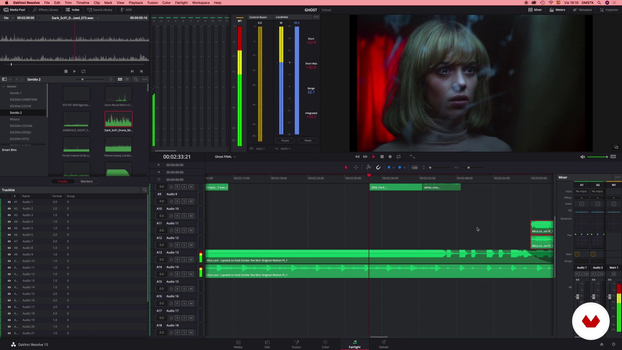Open the Effects Library panel
The width and height of the screenshot is (622, 350).
tap(45, 10)
